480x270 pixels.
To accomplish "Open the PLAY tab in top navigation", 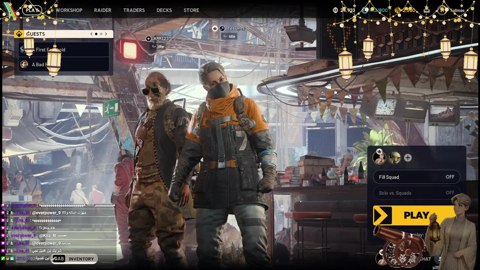I will [32, 10].
